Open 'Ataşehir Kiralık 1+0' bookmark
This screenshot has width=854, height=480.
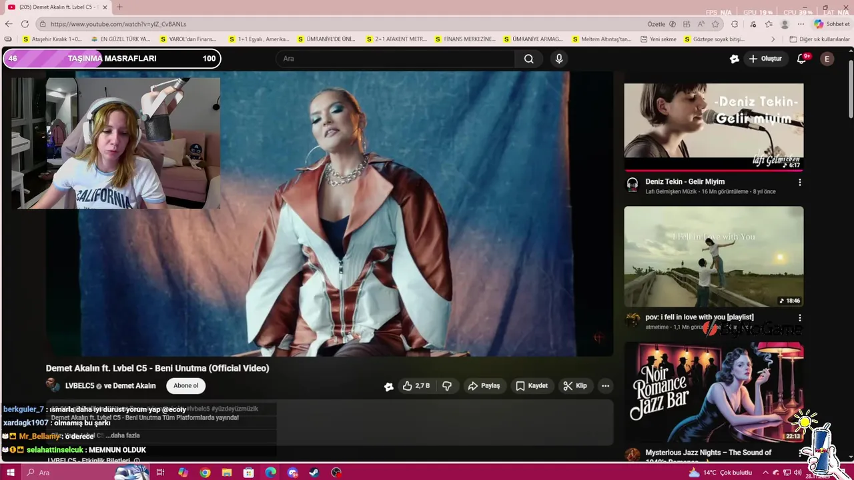[52, 39]
